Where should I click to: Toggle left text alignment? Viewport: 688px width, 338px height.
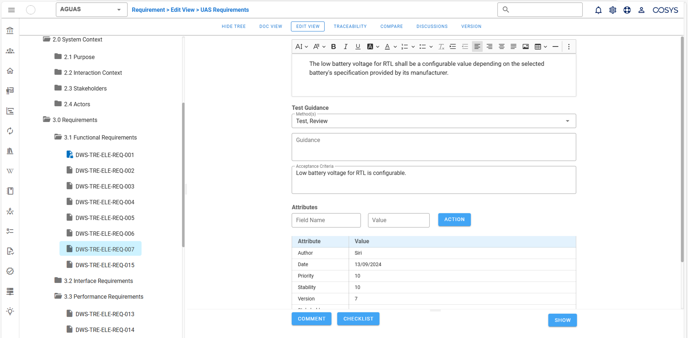[x=477, y=46]
